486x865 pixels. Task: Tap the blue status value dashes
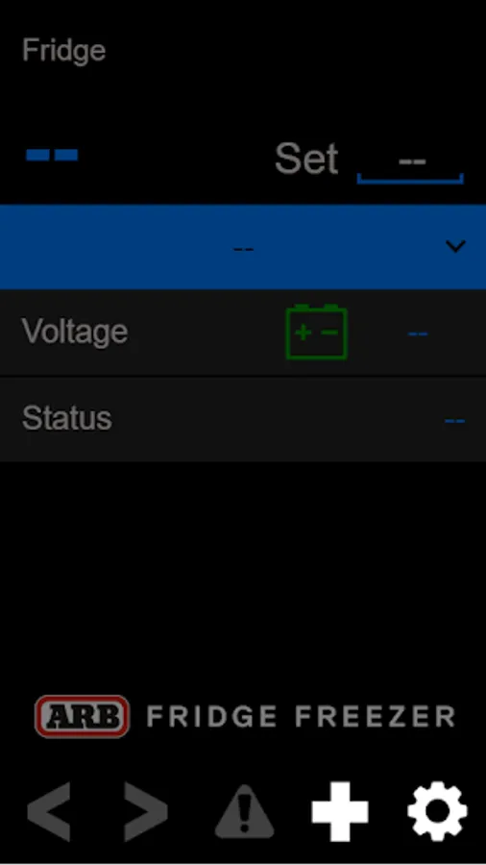[454, 421]
